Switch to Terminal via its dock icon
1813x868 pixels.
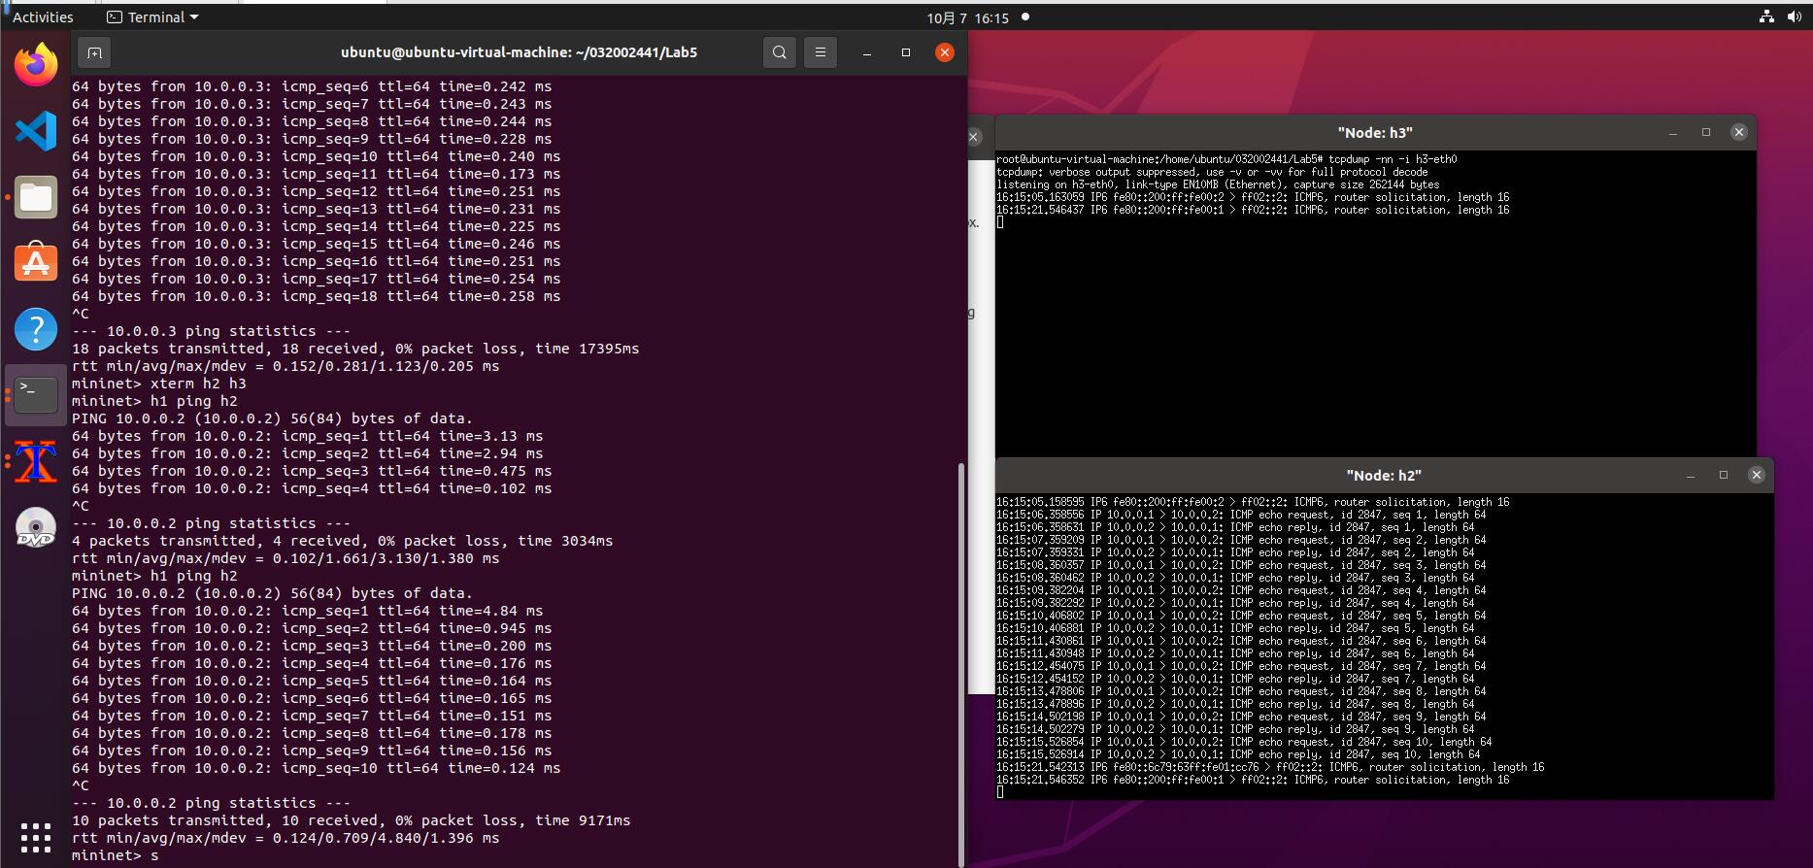click(x=36, y=395)
